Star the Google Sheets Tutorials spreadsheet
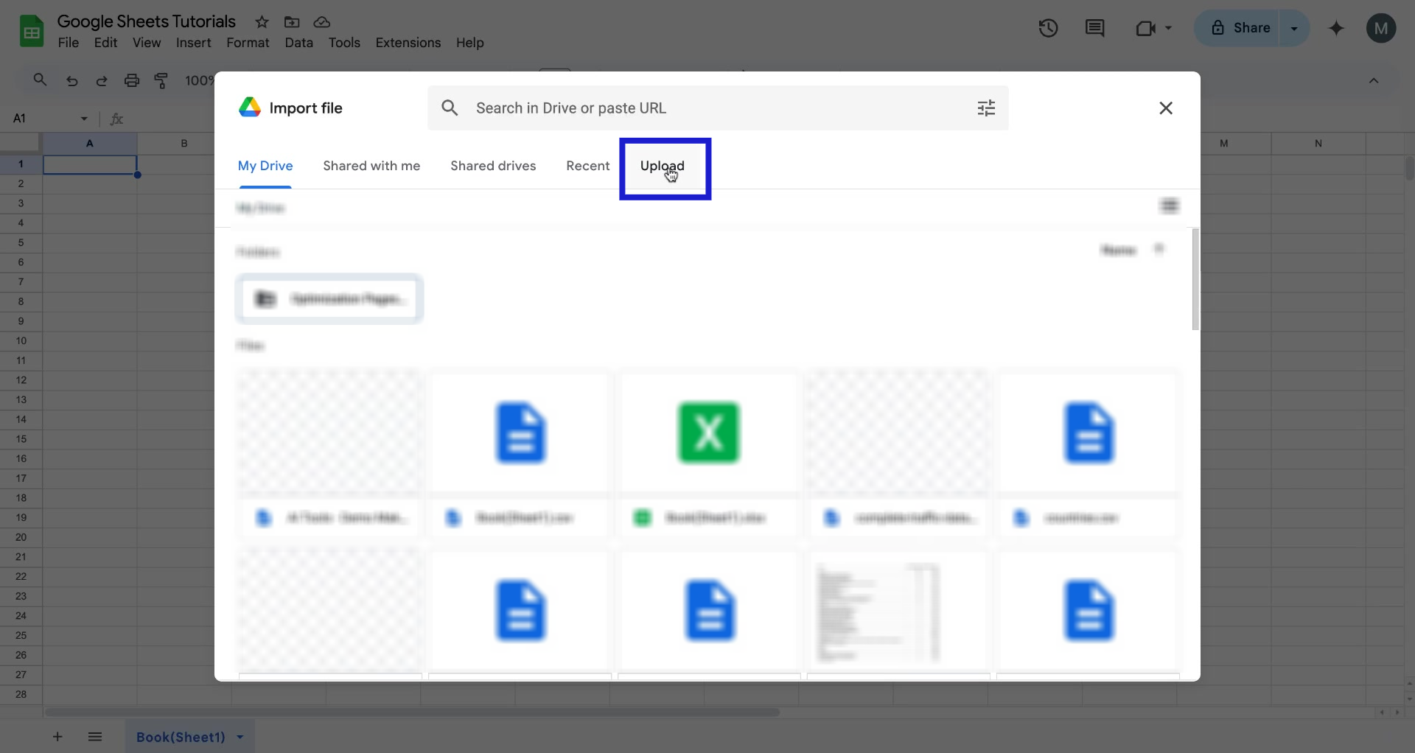The width and height of the screenshot is (1415, 753). 262,22
